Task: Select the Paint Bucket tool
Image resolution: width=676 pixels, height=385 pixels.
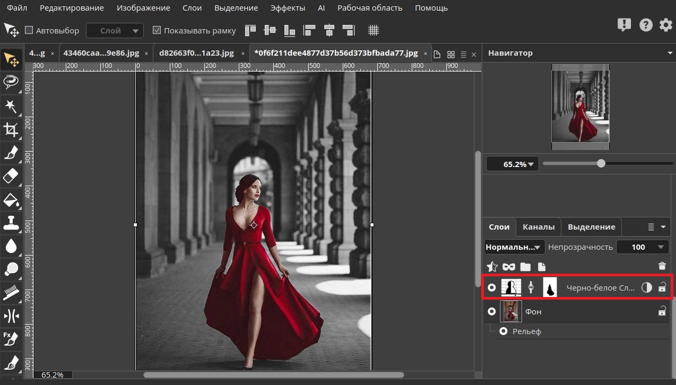Action: coord(11,199)
